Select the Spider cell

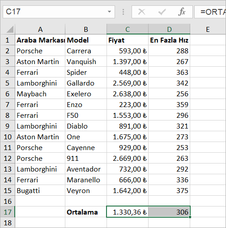86,72
